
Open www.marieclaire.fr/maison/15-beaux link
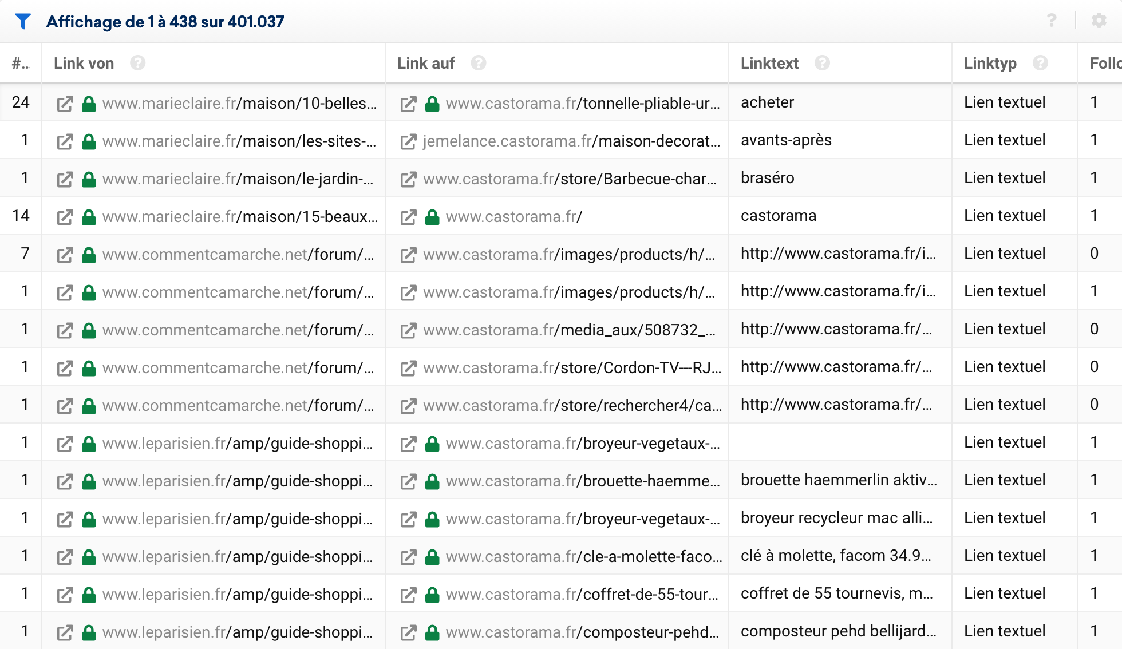click(240, 217)
